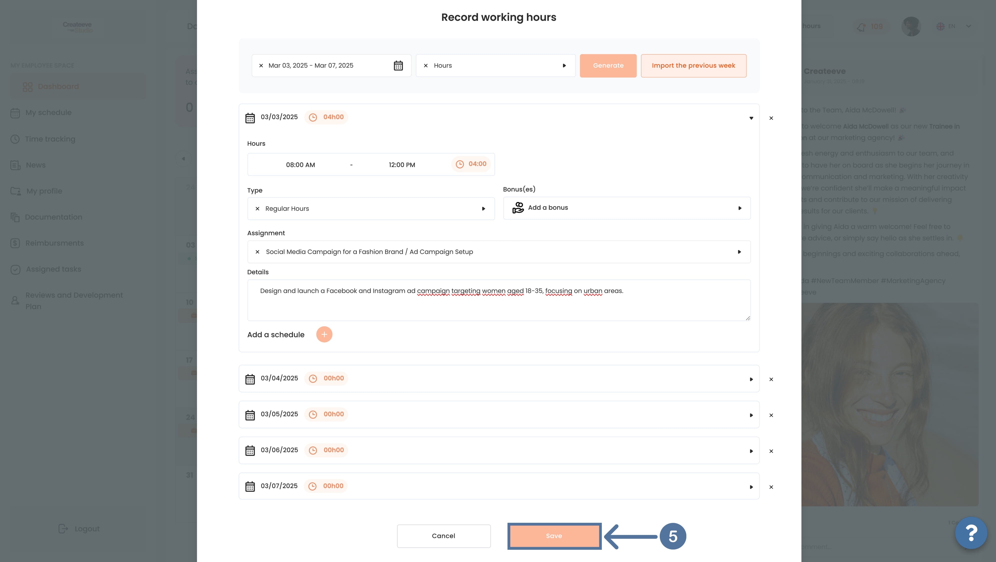
Task: Open the Hours dropdown arrow
Action: [x=564, y=66]
